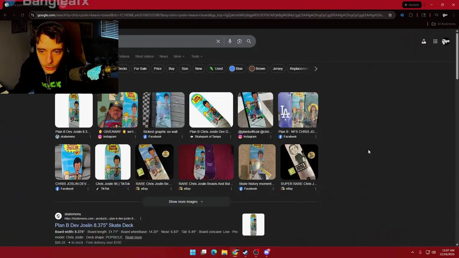The height and width of the screenshot is (258, 459).
Task: Open Chris Joslin 96 TikTok image
Action: click(x=113, y=162)
